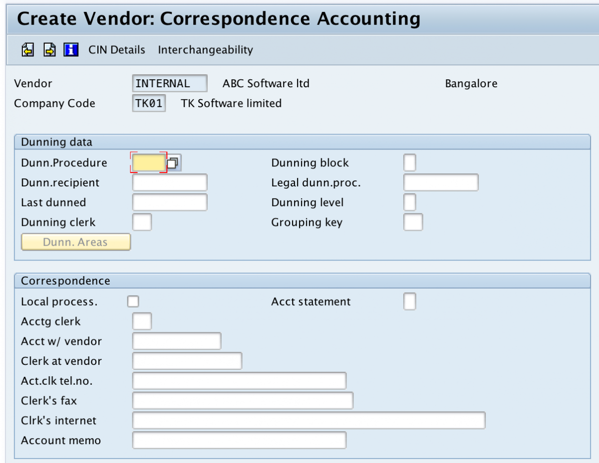
Task: Click the Vendor field showing INTERNAL
Action: (x=170, y=83)
